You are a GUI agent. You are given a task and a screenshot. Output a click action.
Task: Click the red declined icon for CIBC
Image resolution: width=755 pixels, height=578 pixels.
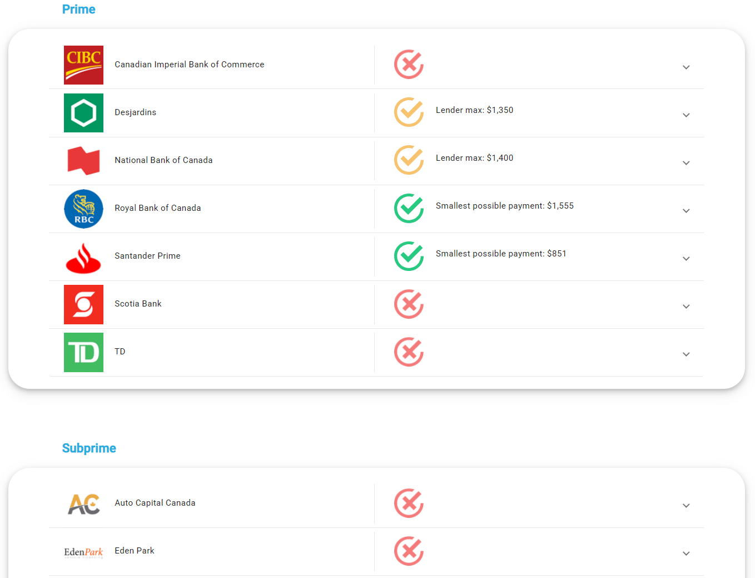[409, 65]
